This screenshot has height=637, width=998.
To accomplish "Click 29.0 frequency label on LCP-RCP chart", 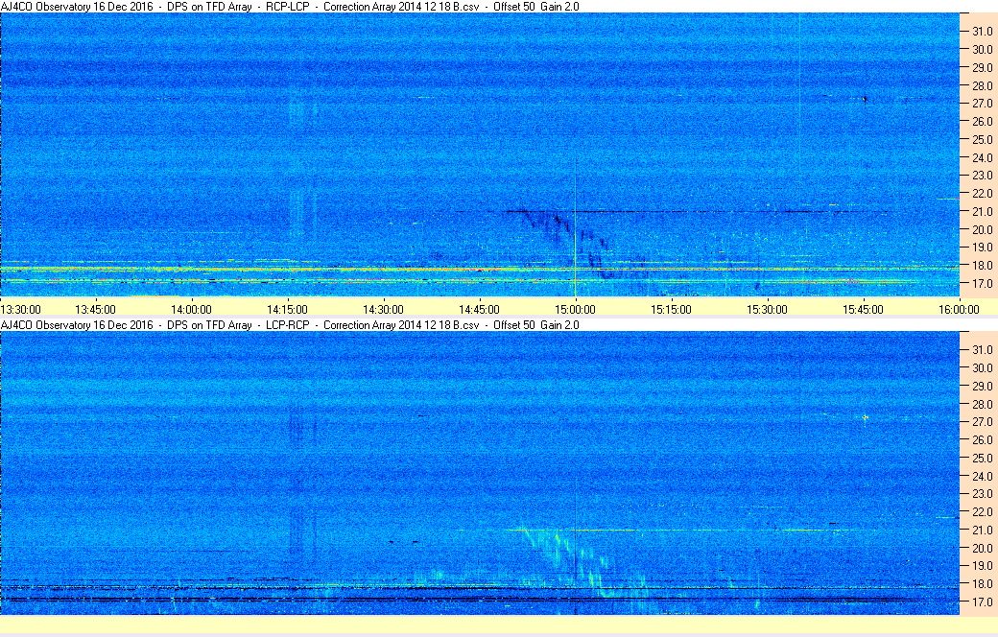I will [982, 386].
